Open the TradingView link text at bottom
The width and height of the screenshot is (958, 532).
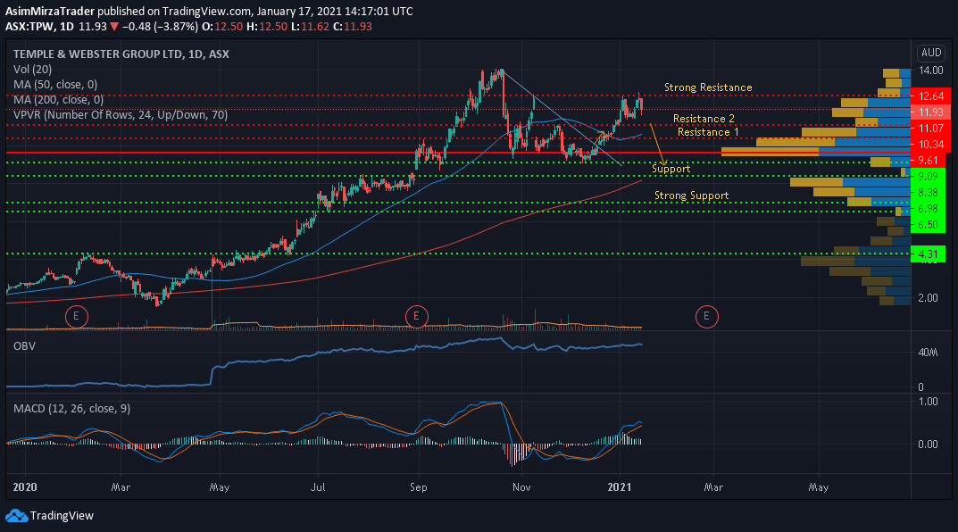pyautogui.click(x=62, y=516)
